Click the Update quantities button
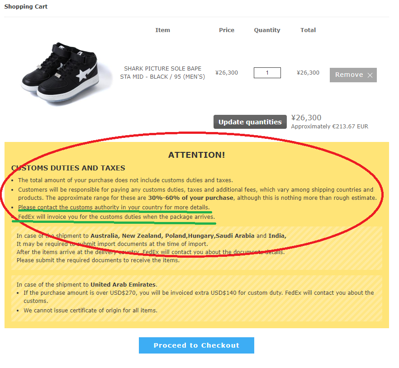Image resolution: width=399 pixels, height=368 pixels. tap(250, 122)
